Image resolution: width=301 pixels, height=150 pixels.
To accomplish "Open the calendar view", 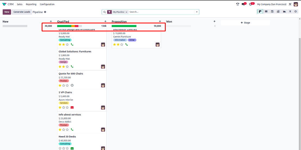I will (x=272, y=12).
